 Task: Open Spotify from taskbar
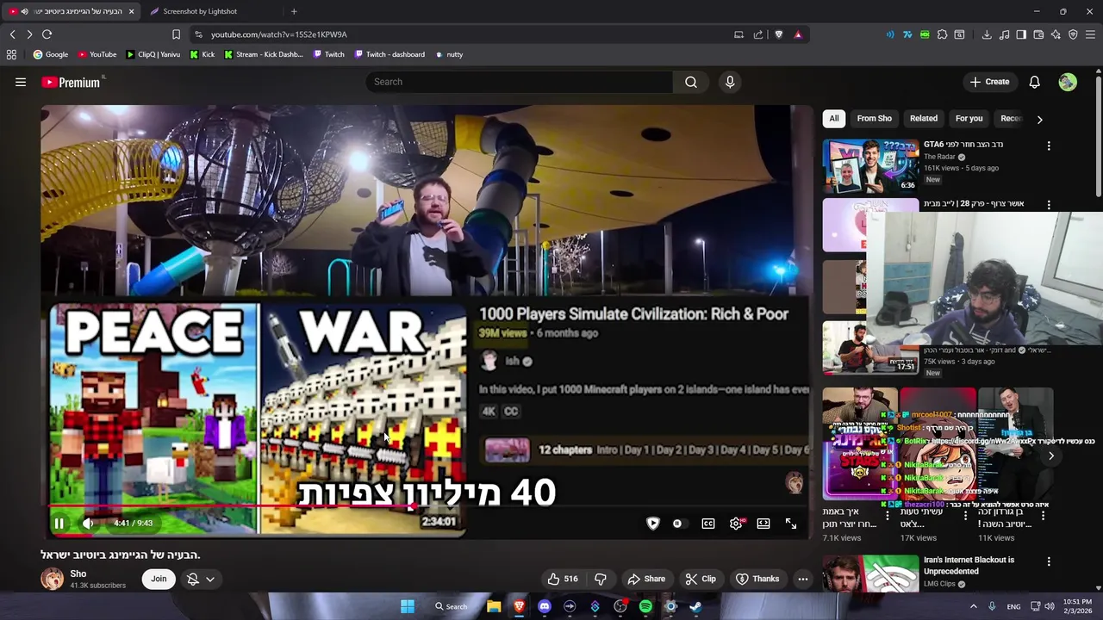coord(645,606)
